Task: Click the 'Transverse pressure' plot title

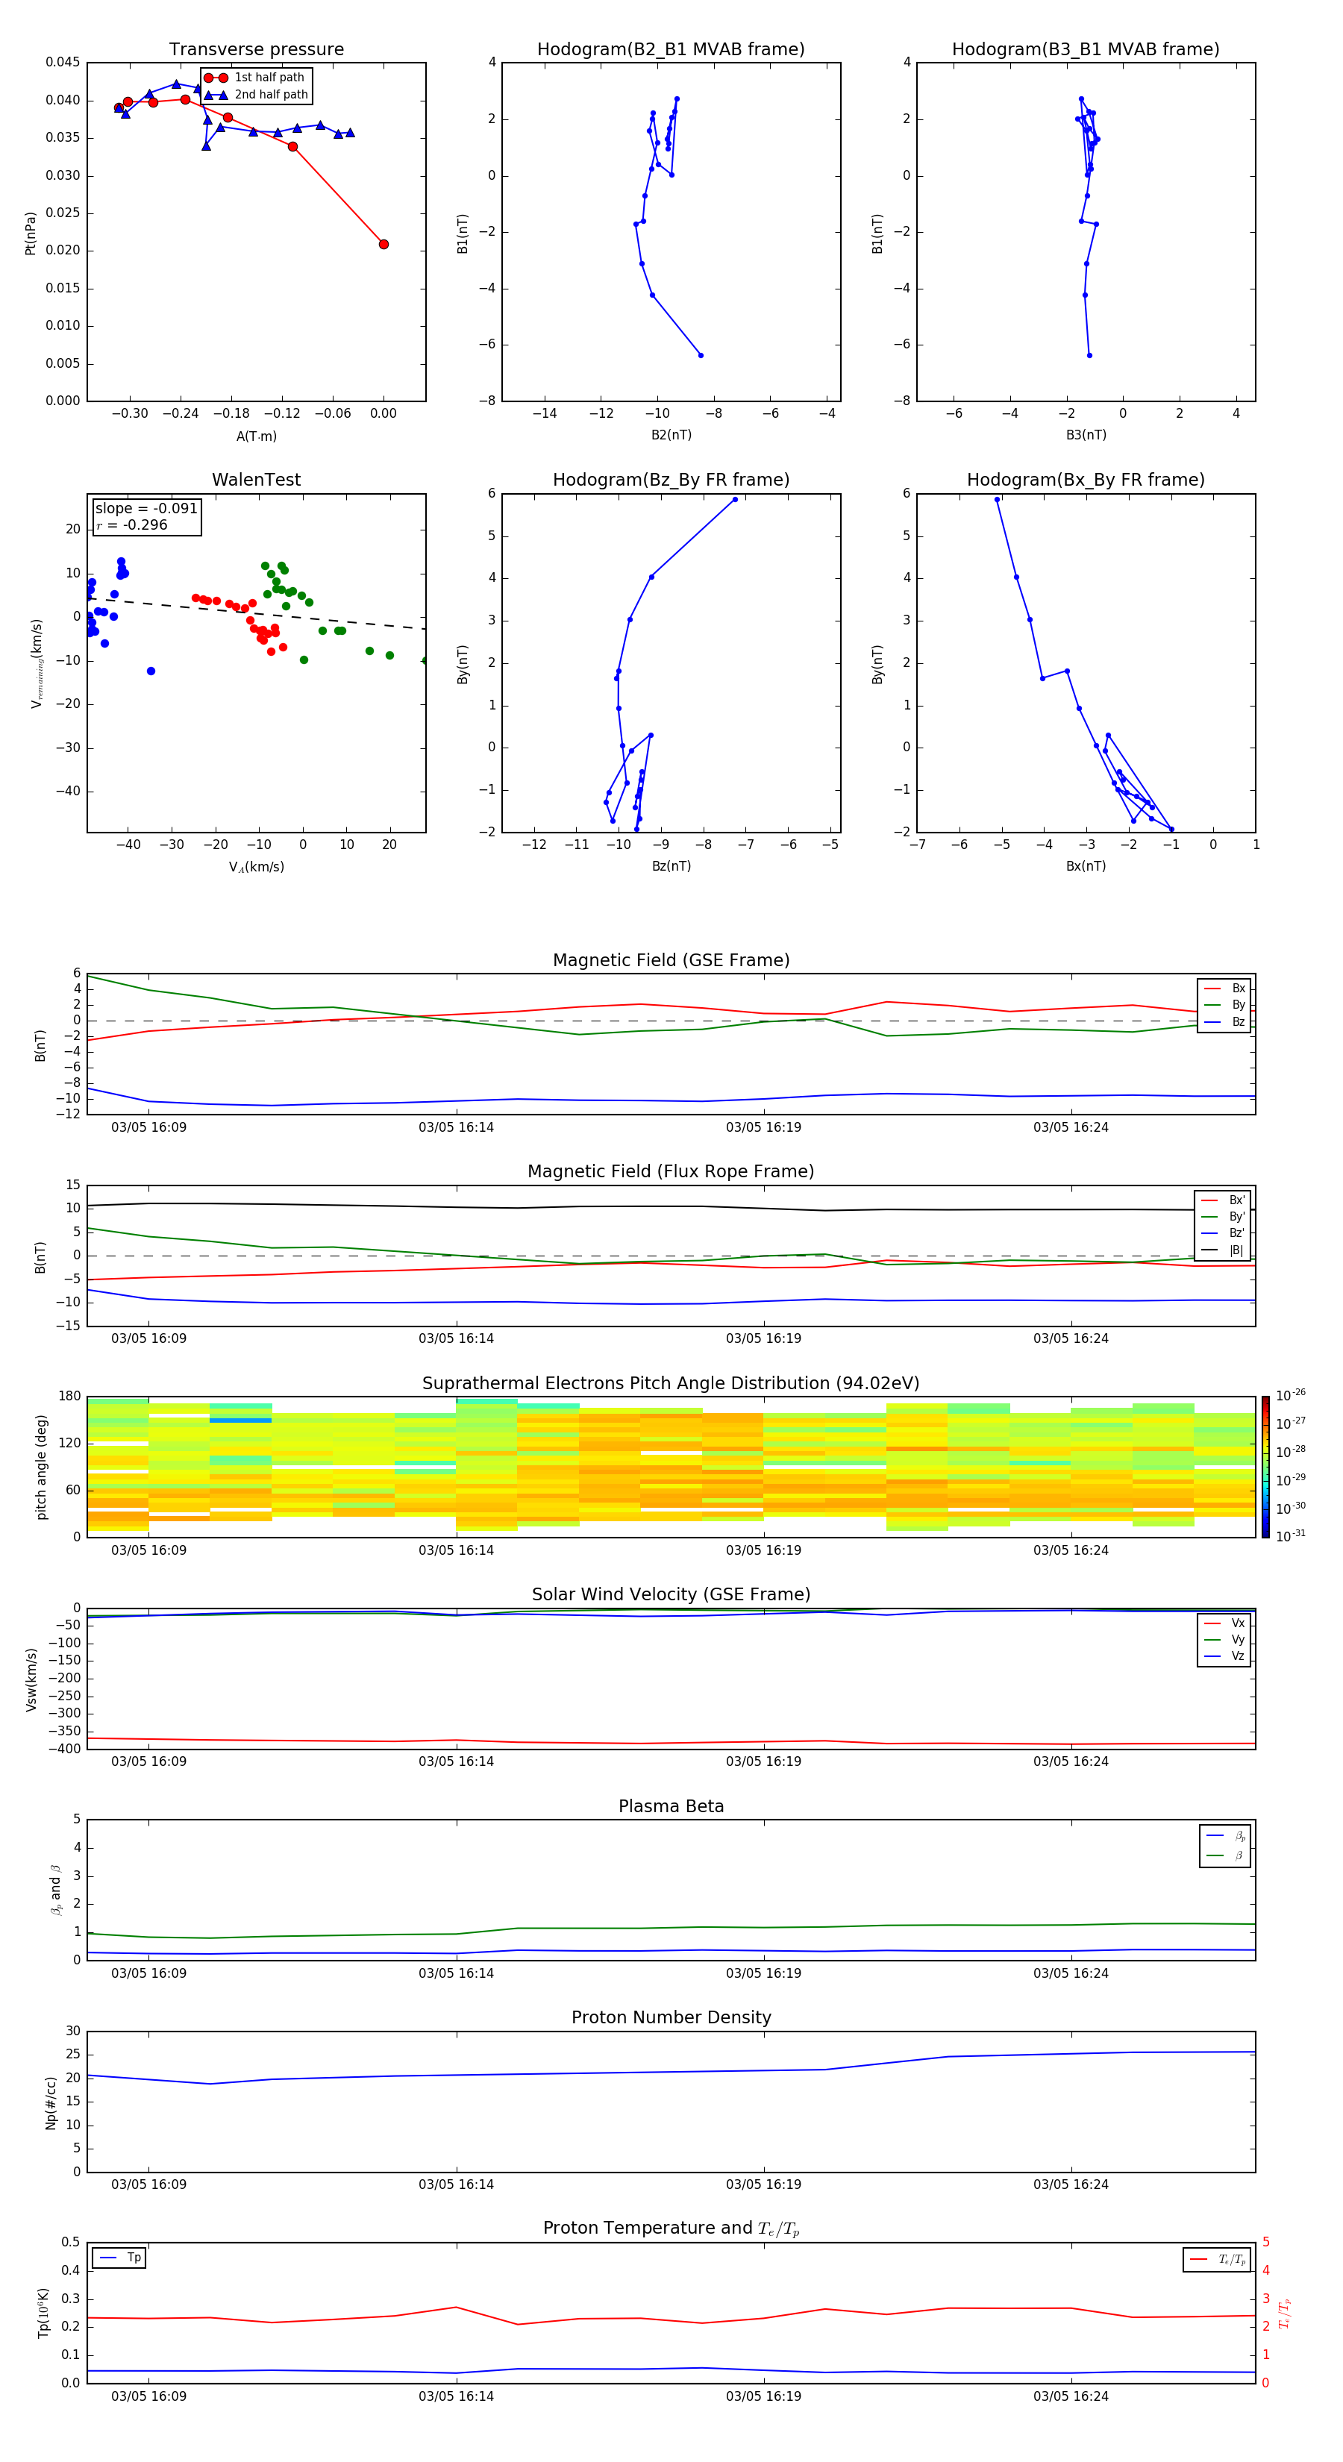Action: pyautogui.click(x=256, y=50)
